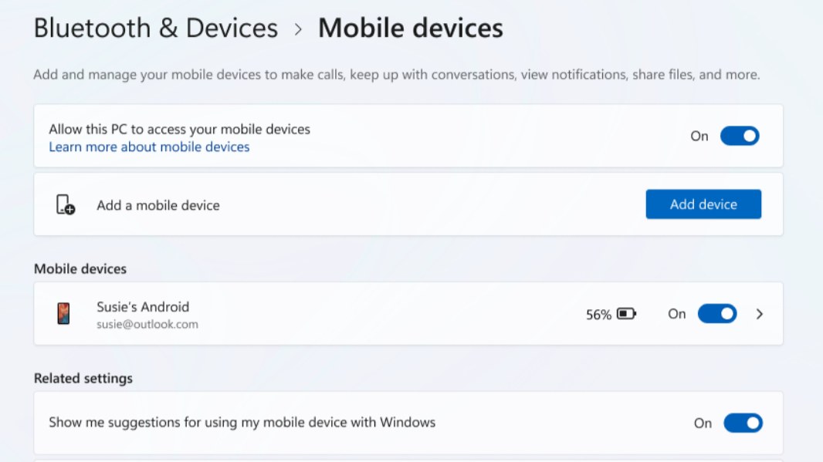
Task: Disable suggestions for using mobile device with Windows
Action: (743, 423)
